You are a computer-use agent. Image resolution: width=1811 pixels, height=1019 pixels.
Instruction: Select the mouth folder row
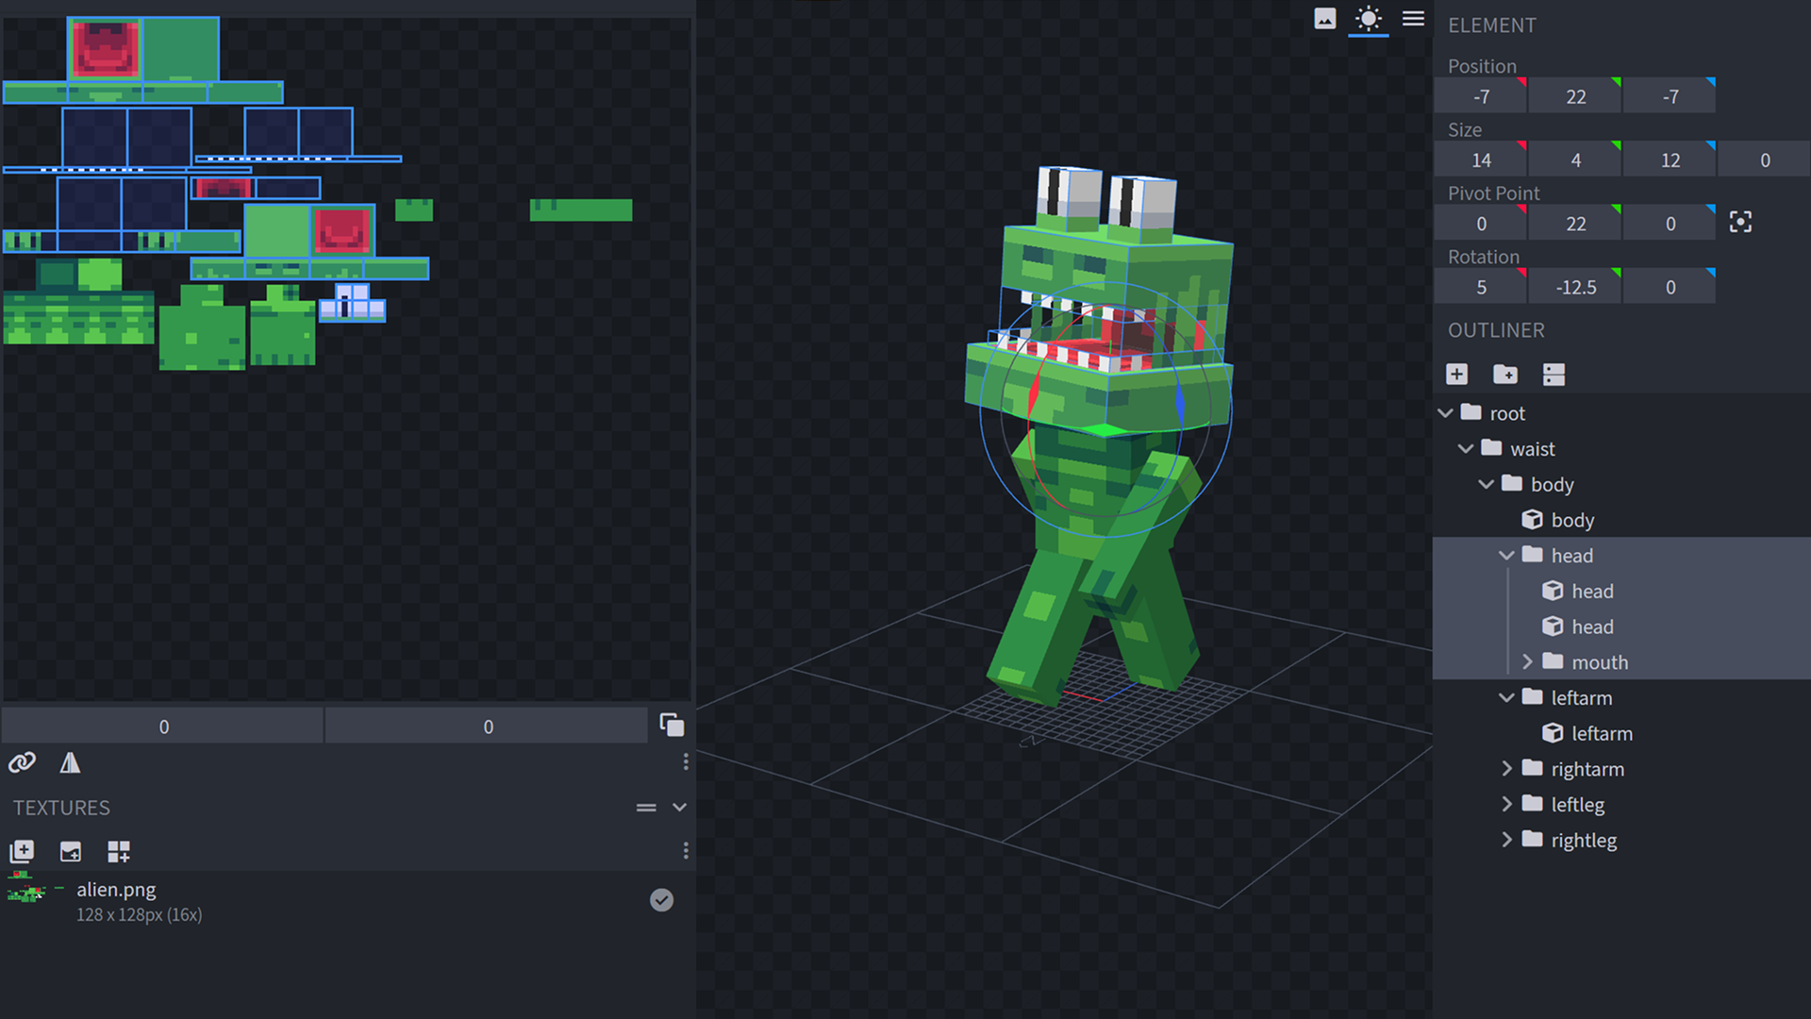tap(1621, 662)
